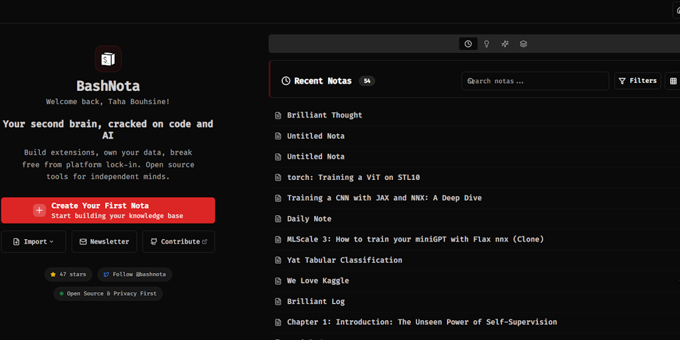Open the Brilliant Log nota
680x340 pixels.
coord(315,301)
